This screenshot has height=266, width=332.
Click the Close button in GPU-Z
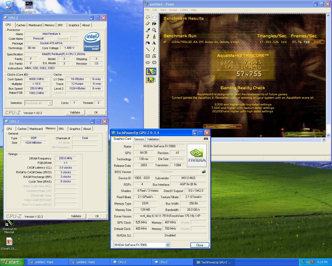point(200,245)
